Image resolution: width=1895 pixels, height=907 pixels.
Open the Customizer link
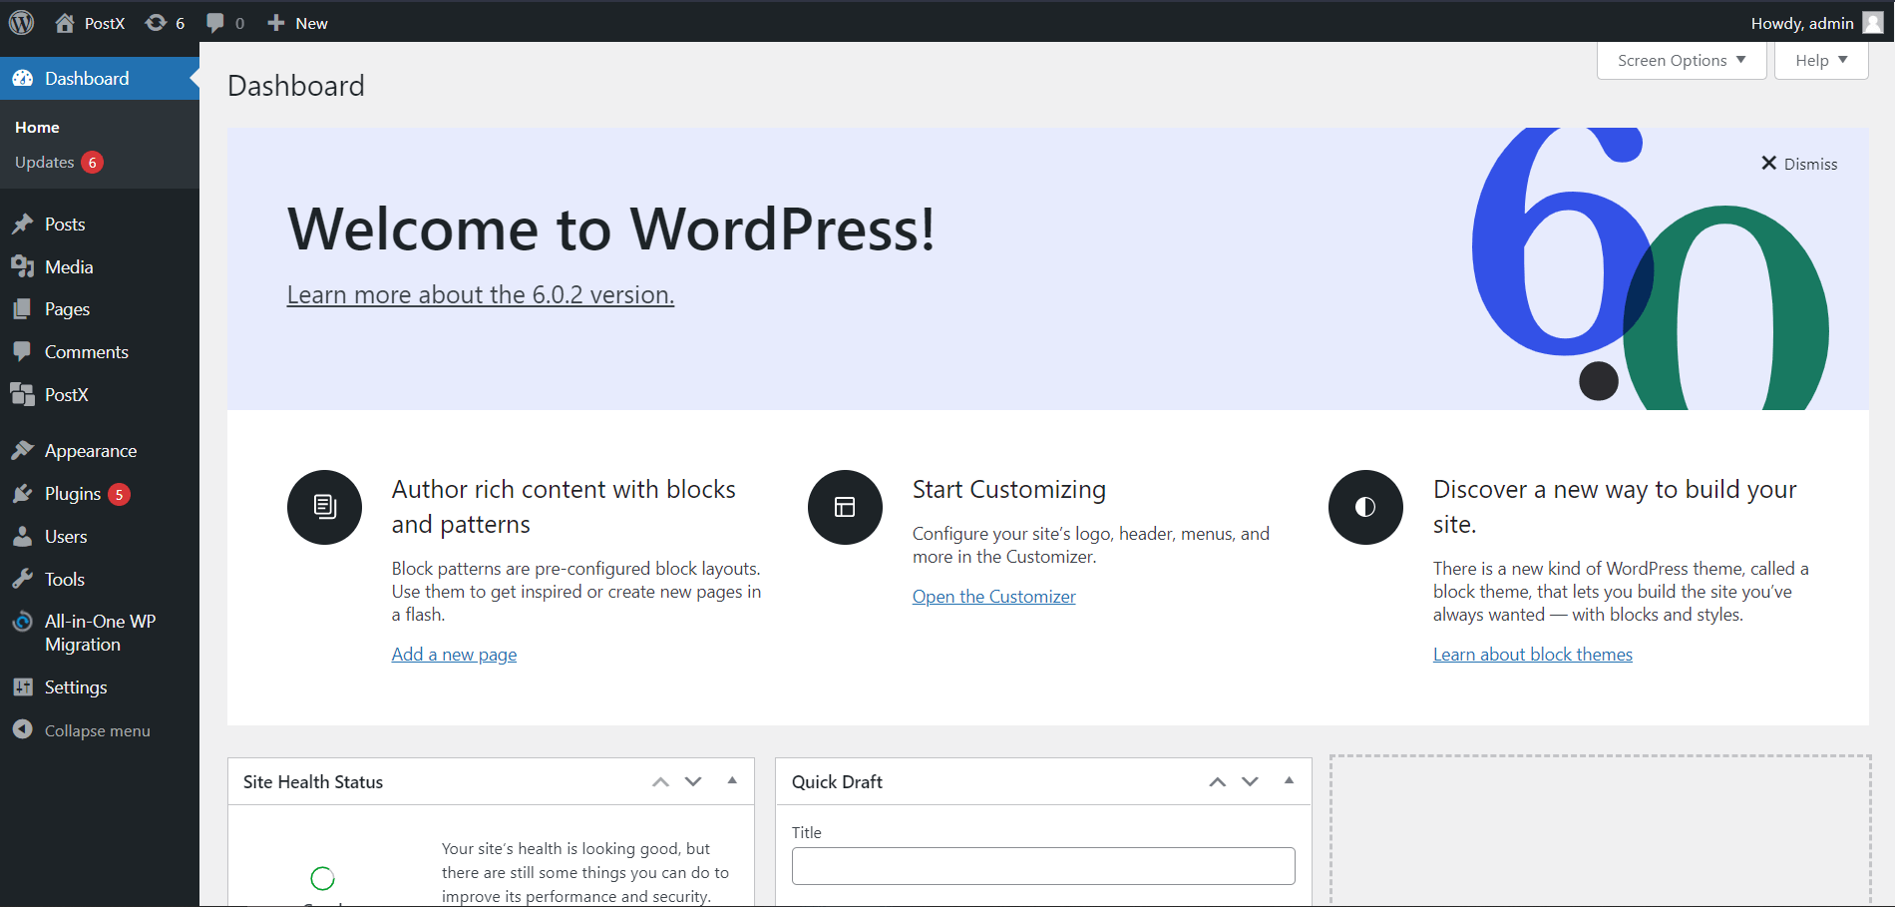pos(993,597)
